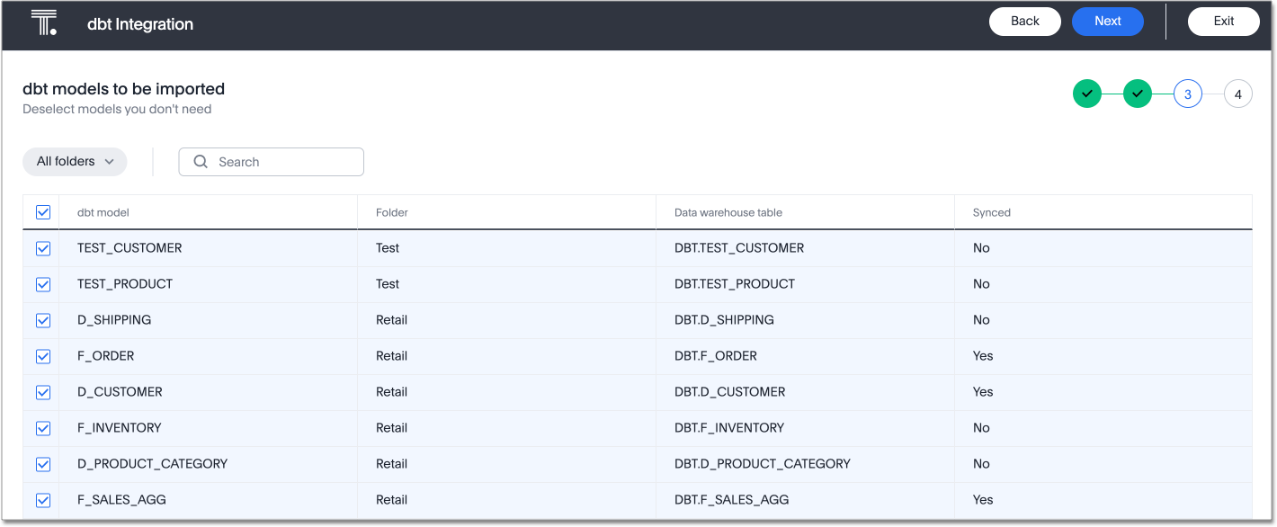Click the search magnifier icon

201,162
